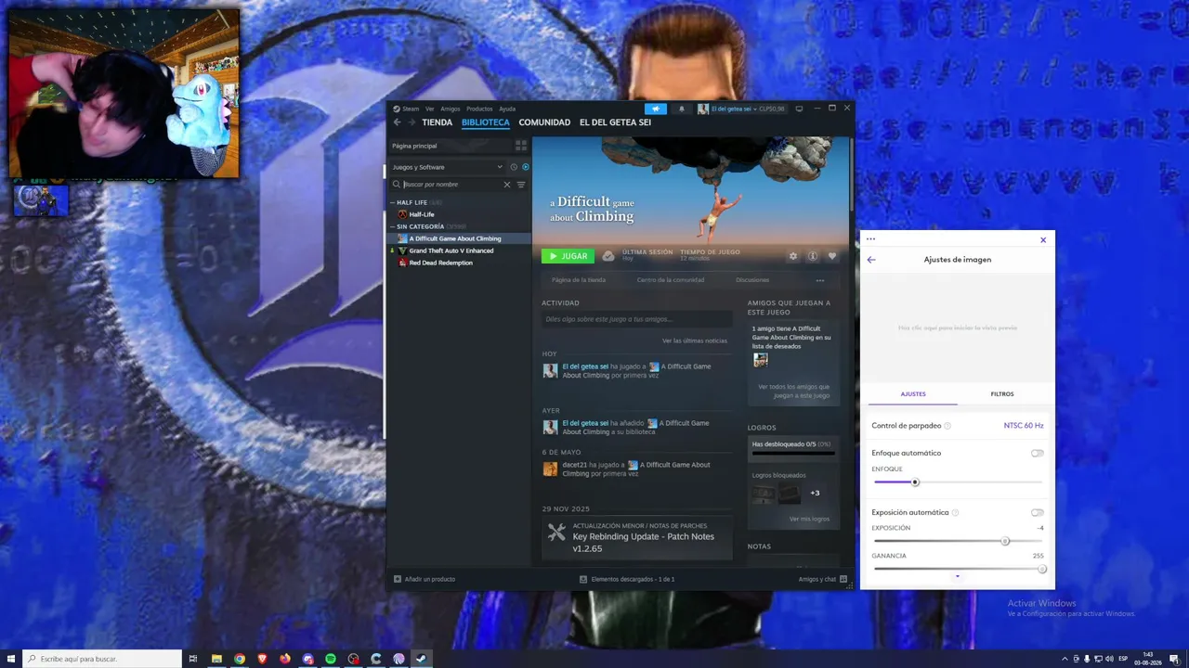Click the Añadir un producto plus icon
The width and height of the screenshot is (1189, 668).
pyautogui.click(x=398, y=579)
